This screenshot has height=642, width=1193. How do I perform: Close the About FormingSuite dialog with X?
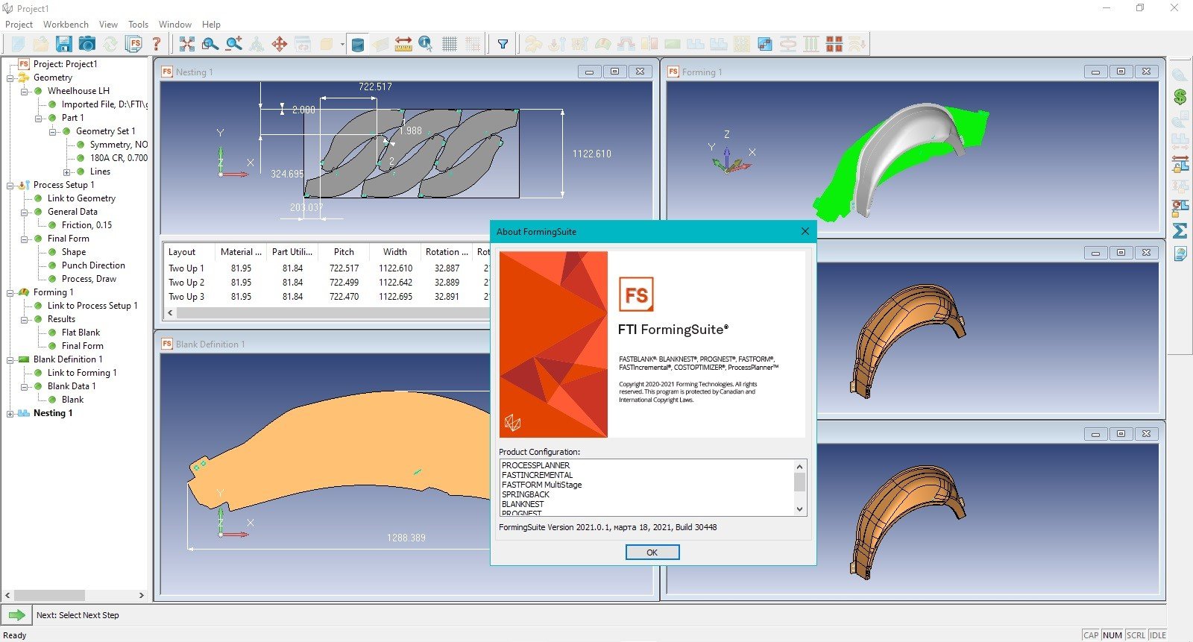[805, 231]
